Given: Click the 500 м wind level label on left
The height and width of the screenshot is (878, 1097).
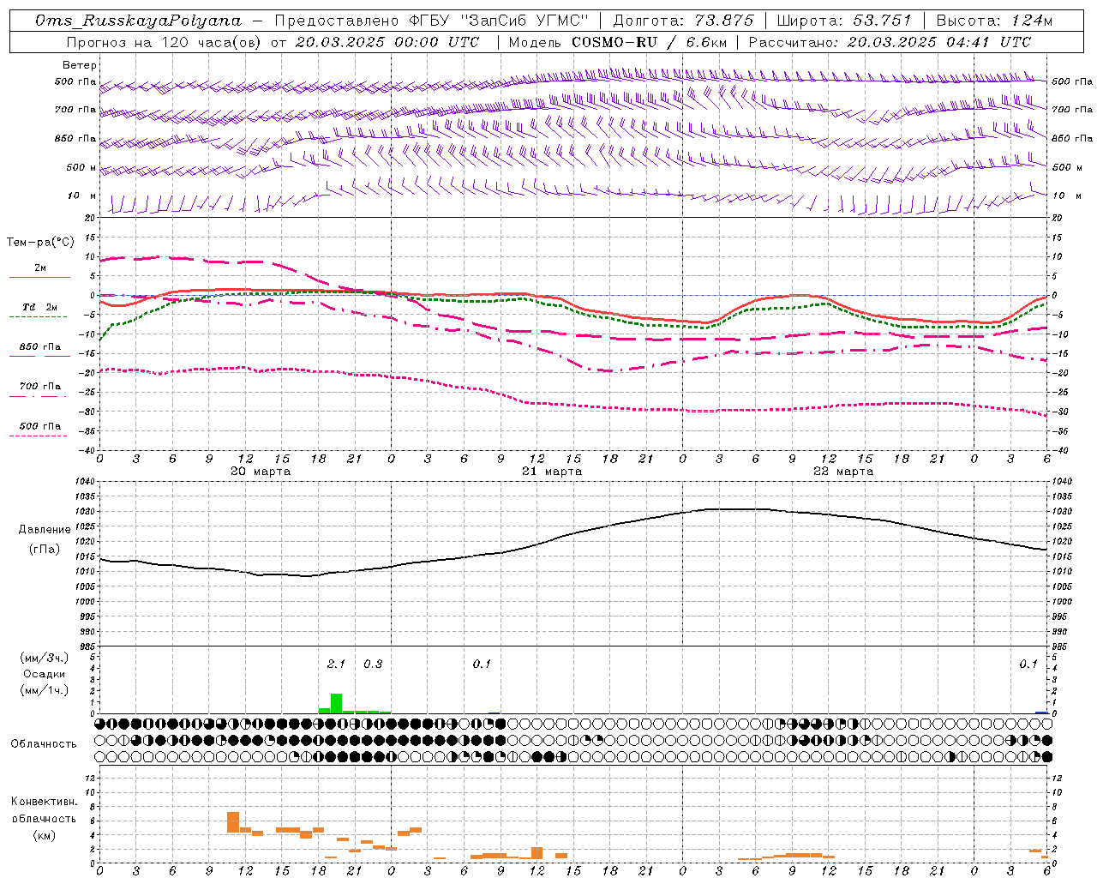Looking at the screenshot, I should tap(81, 167).
